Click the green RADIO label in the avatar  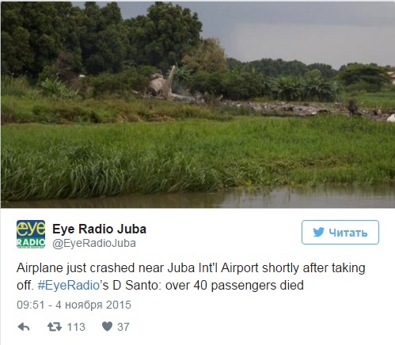click(31, 242)
